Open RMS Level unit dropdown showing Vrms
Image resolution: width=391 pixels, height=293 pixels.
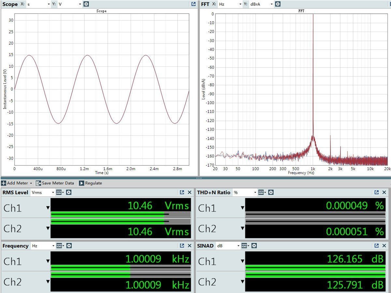coord(42,192)
